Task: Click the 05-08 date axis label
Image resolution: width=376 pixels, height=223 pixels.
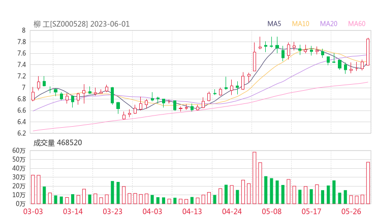Action: pyautogui.click(x=271, y=211)
